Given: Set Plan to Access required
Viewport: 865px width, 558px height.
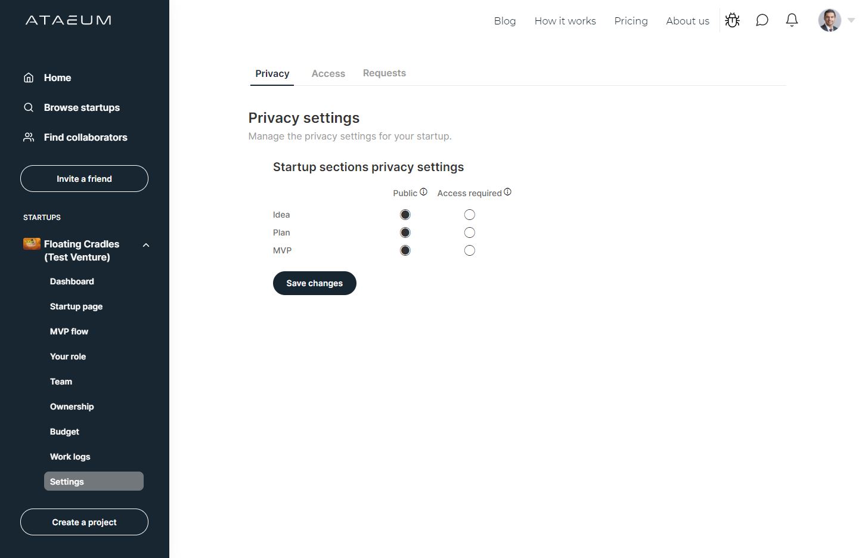Looking at the screenshot, I should tap(470, 232).
